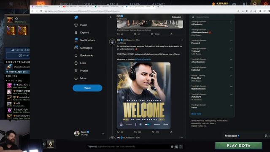Open HEROES tab in Dota menu
Screen dimensions: 270x152
coord(66,4)
